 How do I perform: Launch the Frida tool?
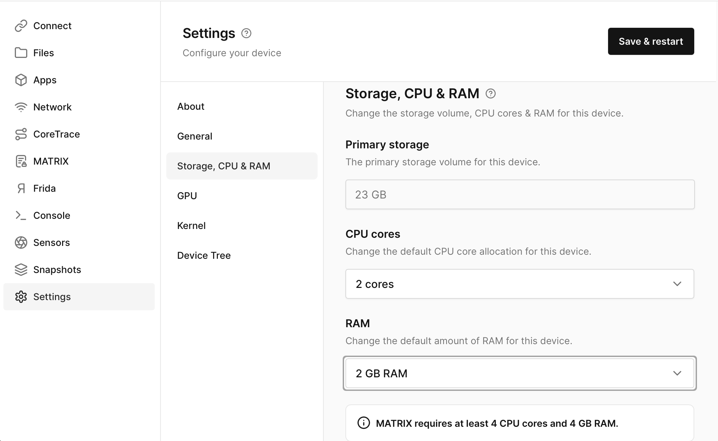point(44,188)
